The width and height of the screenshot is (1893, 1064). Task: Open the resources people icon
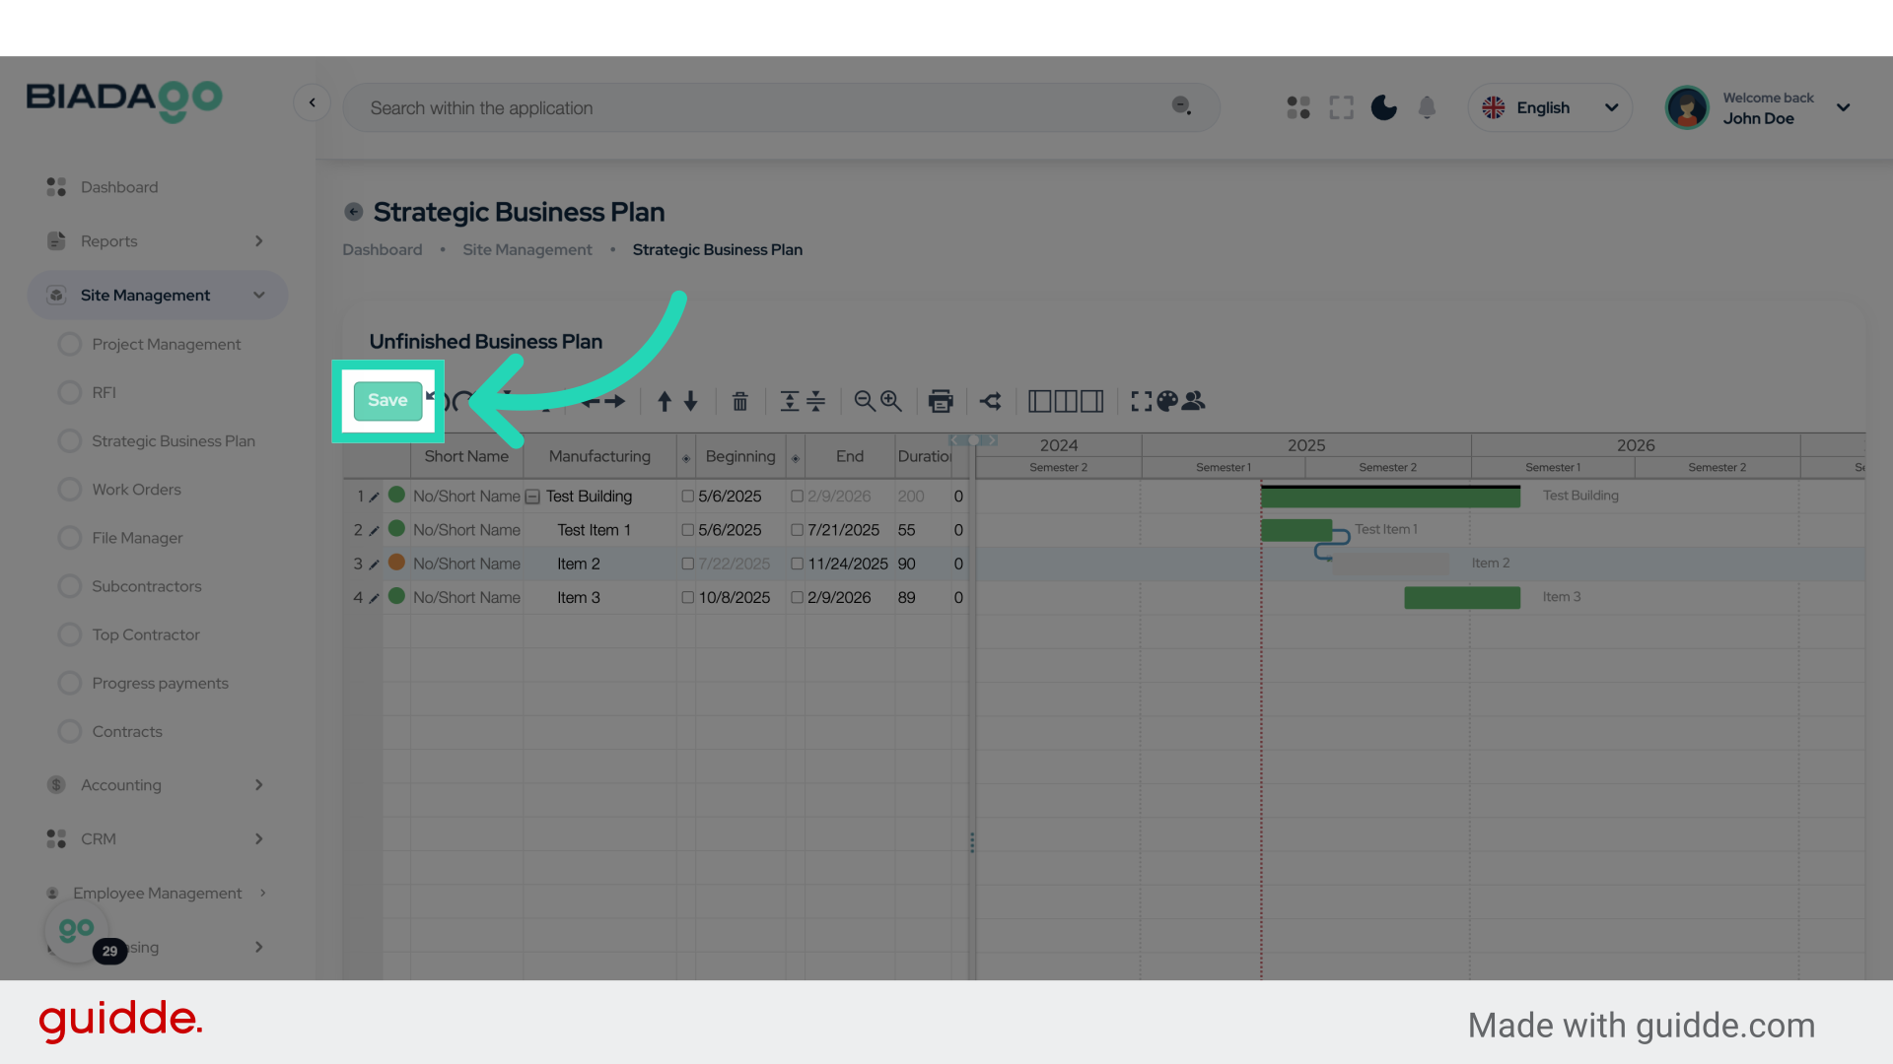[x=1194, y=401]
